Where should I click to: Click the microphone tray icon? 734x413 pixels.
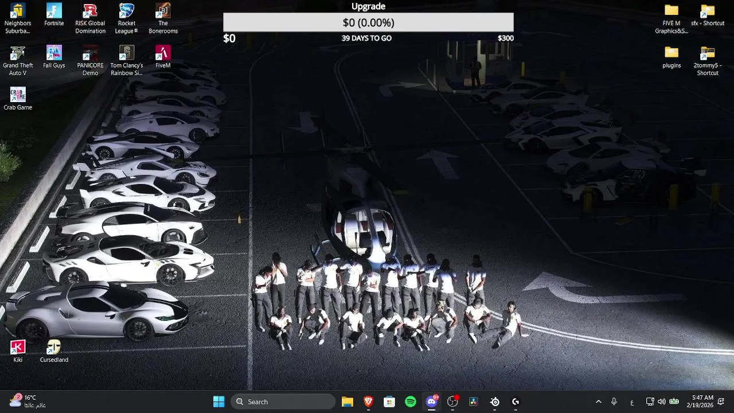pyautogui.click(x=614, y=402)
